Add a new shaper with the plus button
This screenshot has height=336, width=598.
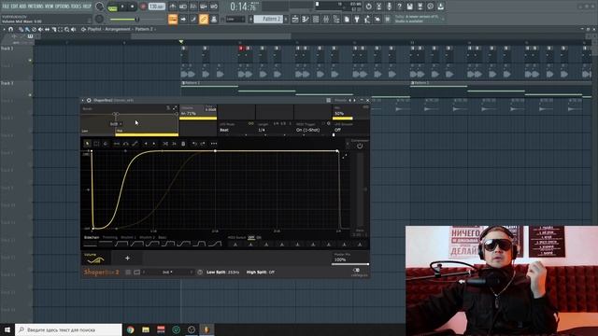click(127, 259)
